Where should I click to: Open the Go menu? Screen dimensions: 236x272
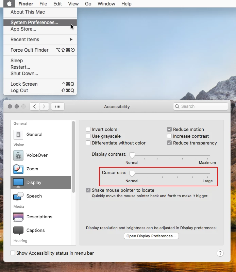tap(88, 4)
